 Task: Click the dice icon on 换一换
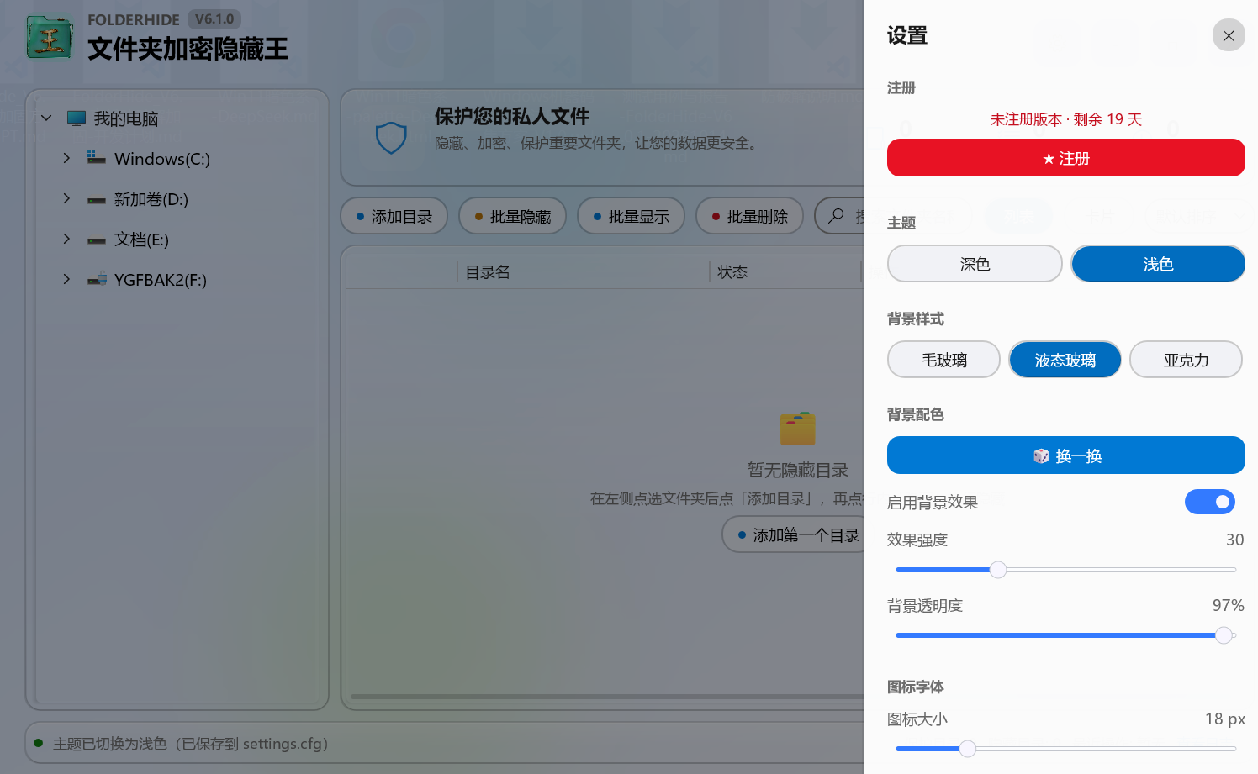(x=1041, y=455)
